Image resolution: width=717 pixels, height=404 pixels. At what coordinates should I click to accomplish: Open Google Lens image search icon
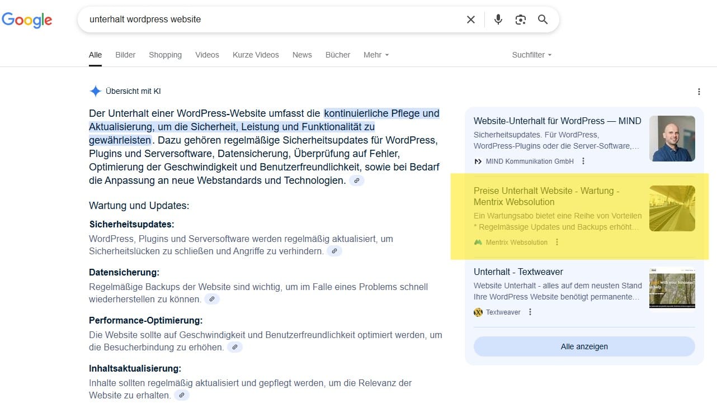coord(520,20)
